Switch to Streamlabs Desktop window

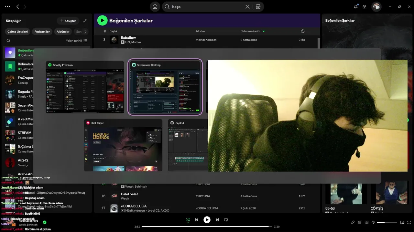[x=165, y=87]
